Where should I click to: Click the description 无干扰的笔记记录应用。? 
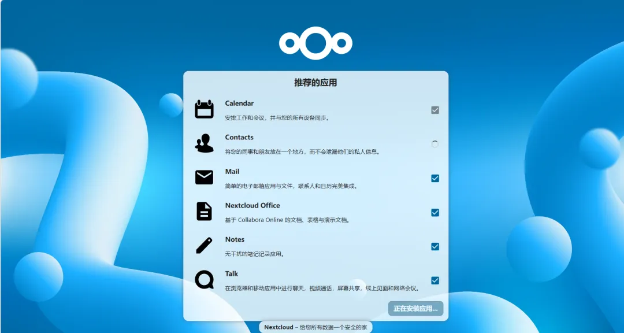click(255, 254)
